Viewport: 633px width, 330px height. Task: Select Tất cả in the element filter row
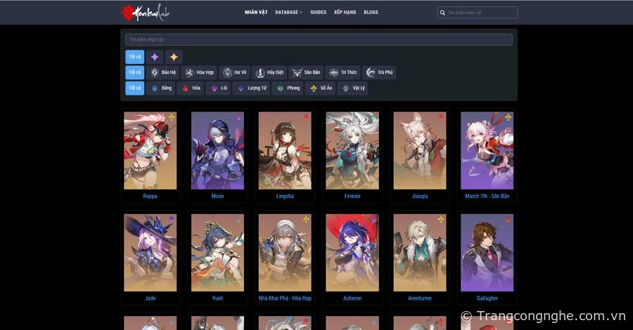point(135,88)
